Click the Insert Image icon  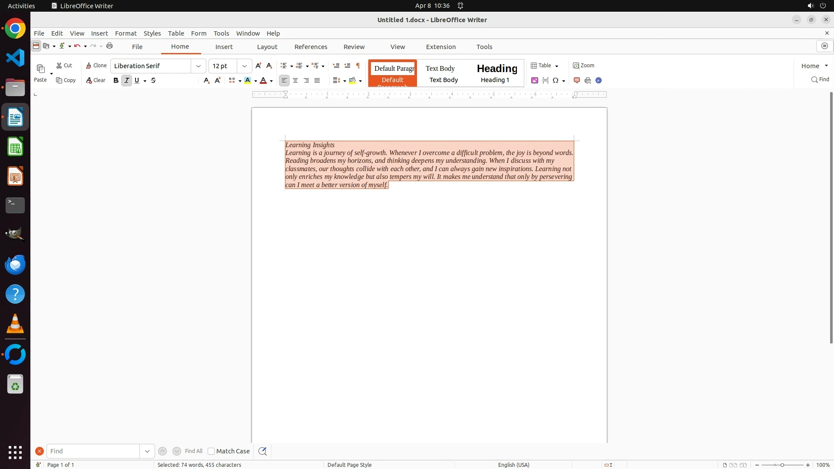pos(535,80)
